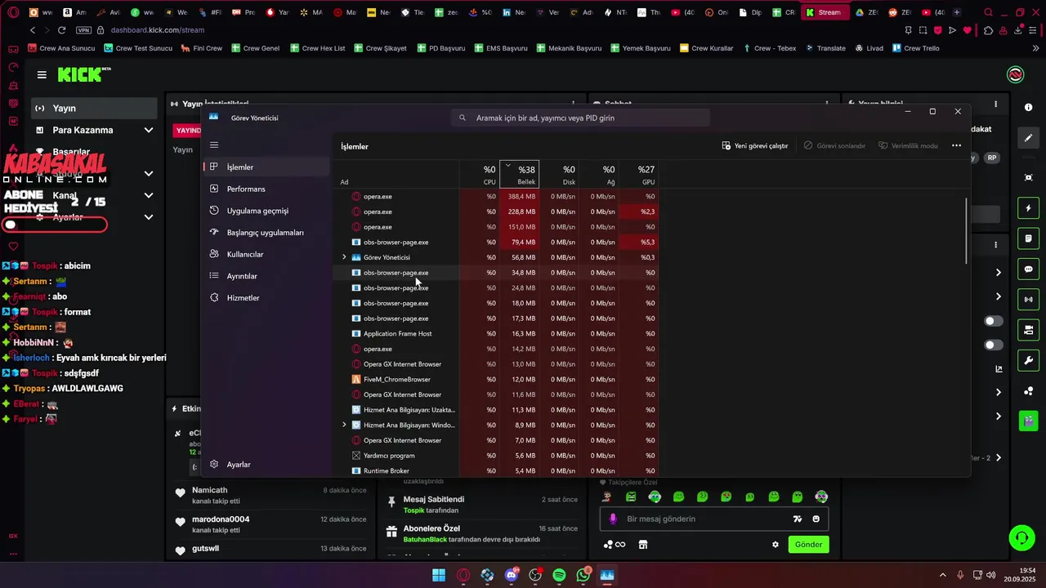Click the pencil edit icon in right rail

(x=1028, y=138)
